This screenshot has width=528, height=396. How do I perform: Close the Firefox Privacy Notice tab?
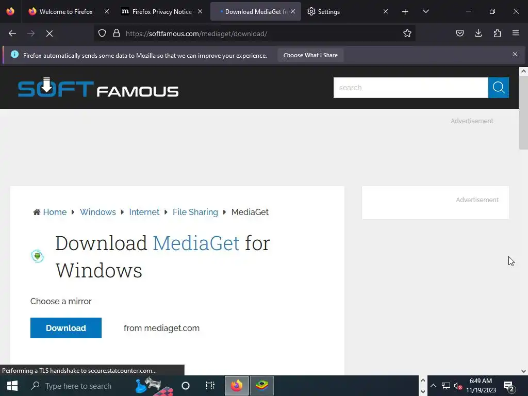(x=200, y=11)
